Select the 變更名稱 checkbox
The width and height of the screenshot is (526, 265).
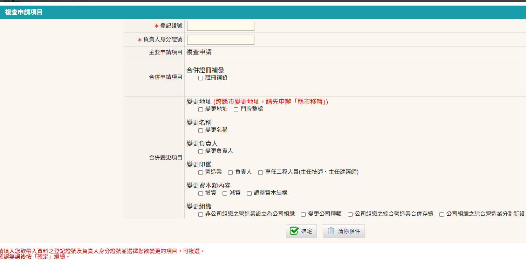201,130
